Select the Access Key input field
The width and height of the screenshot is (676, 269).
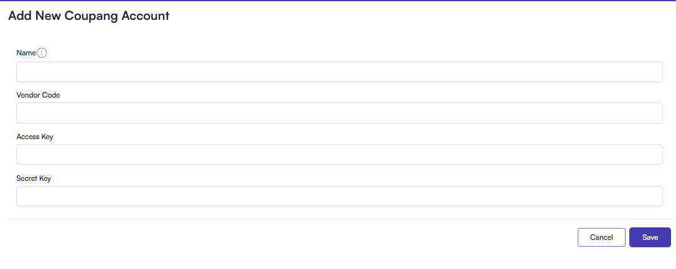[339, 155]
